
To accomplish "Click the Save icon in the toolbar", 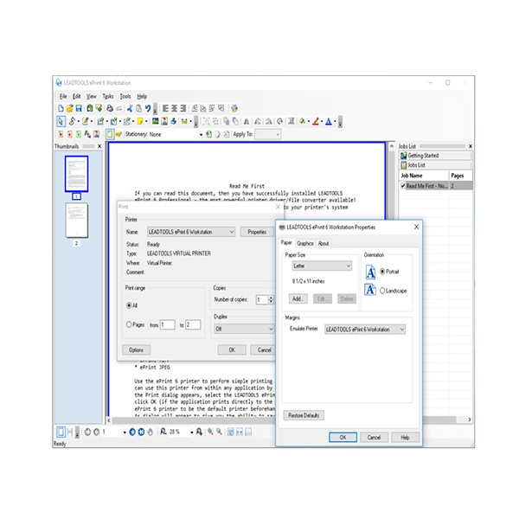I will (x=79, y=108).
